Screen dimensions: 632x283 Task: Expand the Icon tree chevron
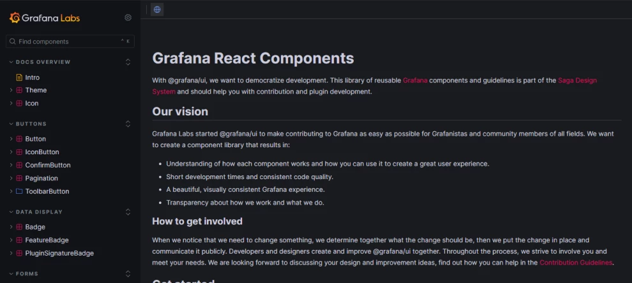click(x=11, y=103)
